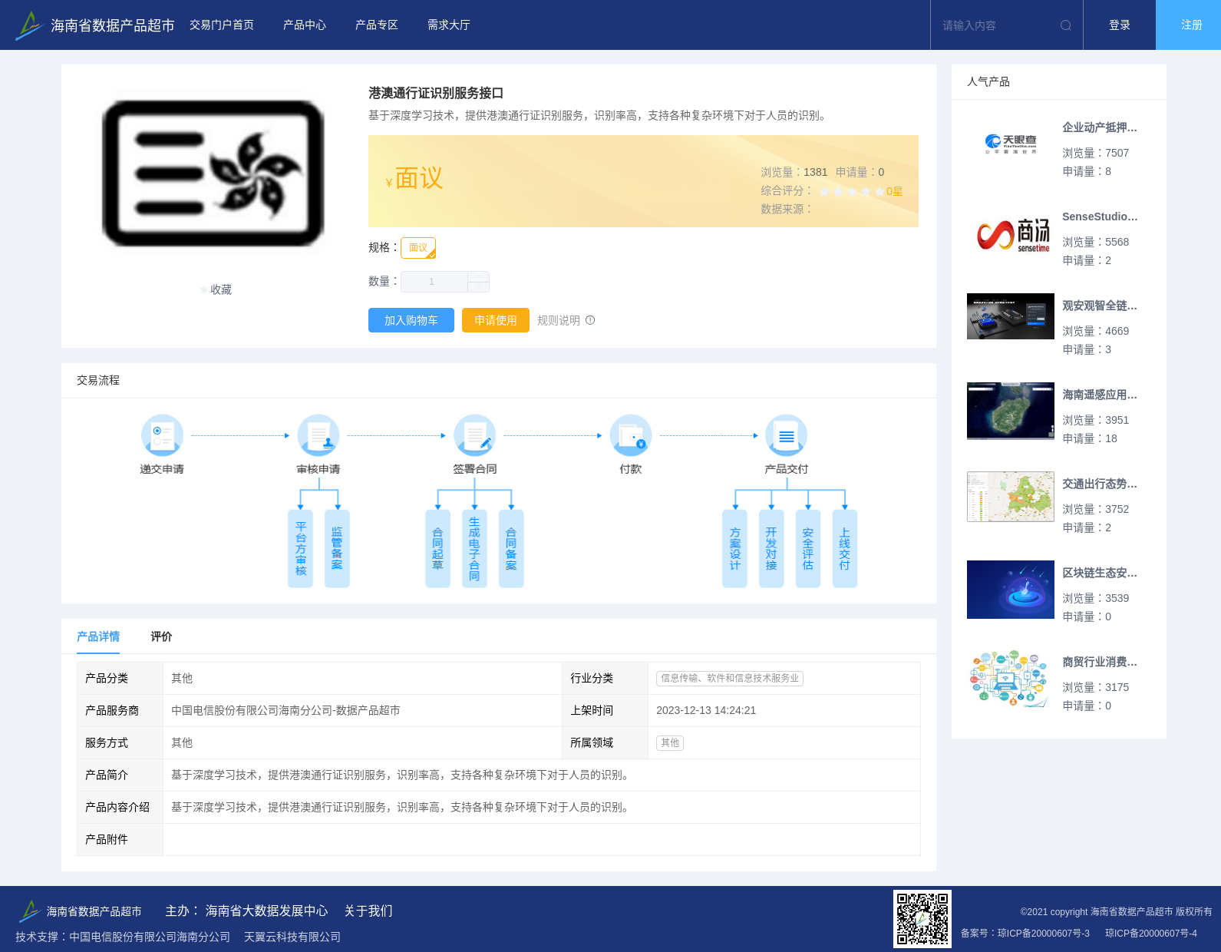Click the 登录 button

[x=1120, y=25]
